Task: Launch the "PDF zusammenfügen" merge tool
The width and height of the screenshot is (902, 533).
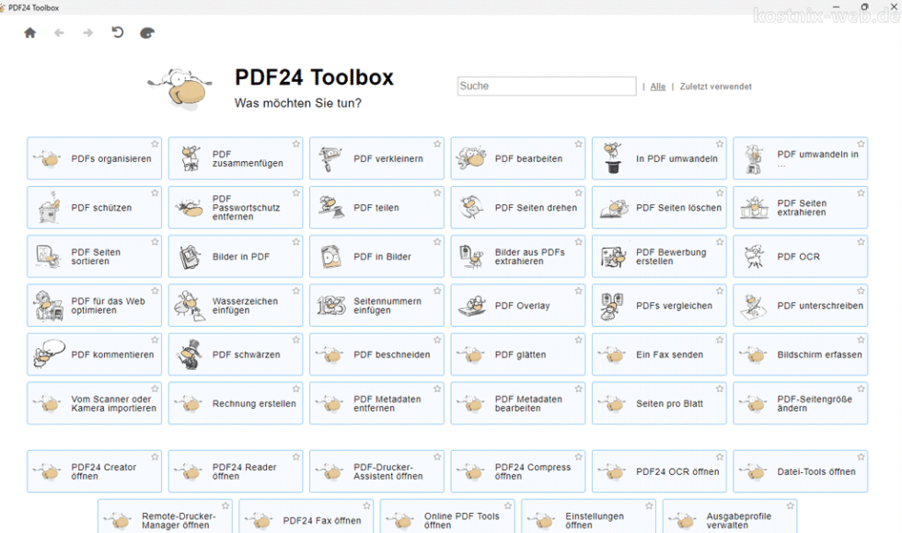Action: click(235, 157)
